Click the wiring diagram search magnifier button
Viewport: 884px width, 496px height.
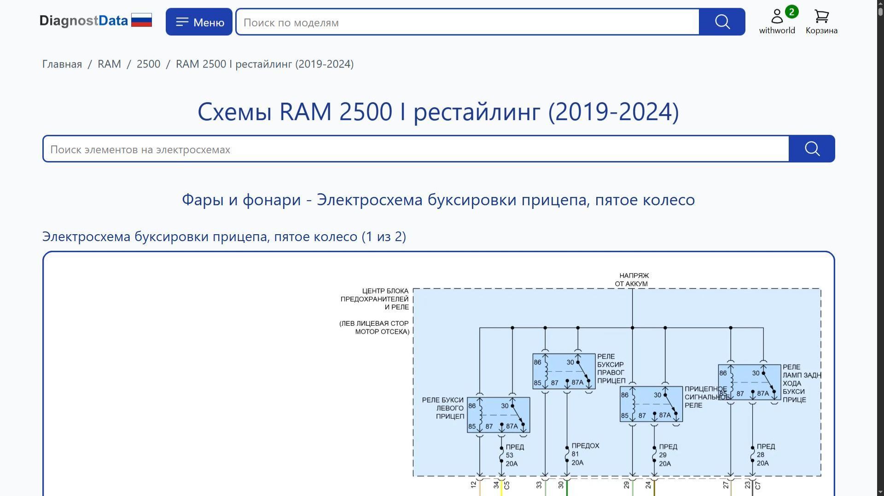coord(812,149)
